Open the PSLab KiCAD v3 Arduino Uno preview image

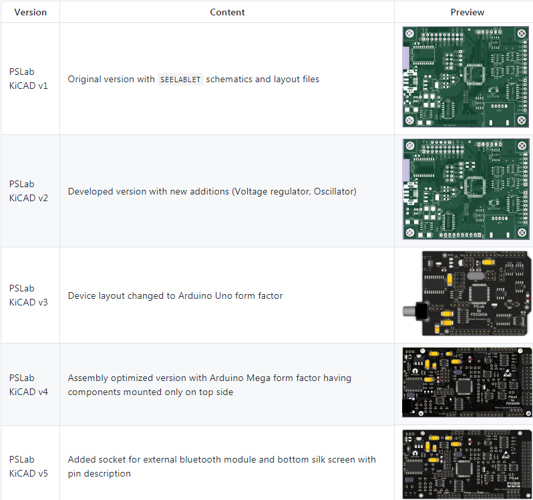pyautogui.click(x=467, y=293)
